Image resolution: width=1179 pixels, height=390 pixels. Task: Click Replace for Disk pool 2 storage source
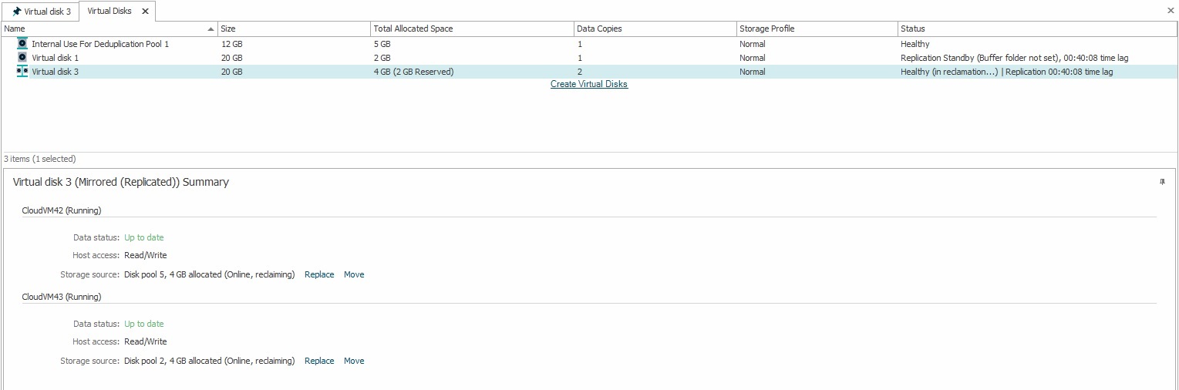coord(319,361)
